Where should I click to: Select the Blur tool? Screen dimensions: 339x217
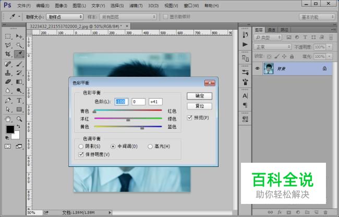point(8,91)
